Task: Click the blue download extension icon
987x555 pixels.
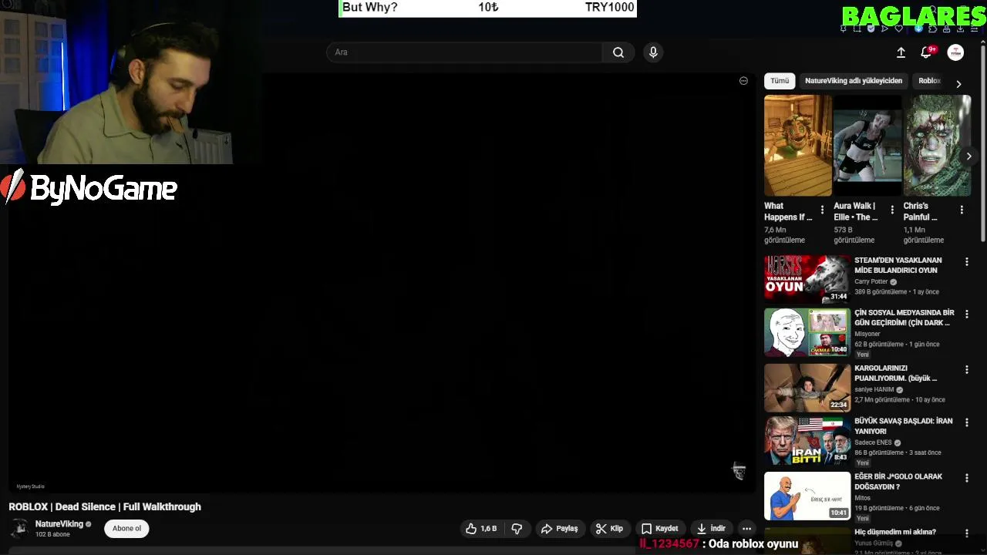Action: [x=918, y=29]
